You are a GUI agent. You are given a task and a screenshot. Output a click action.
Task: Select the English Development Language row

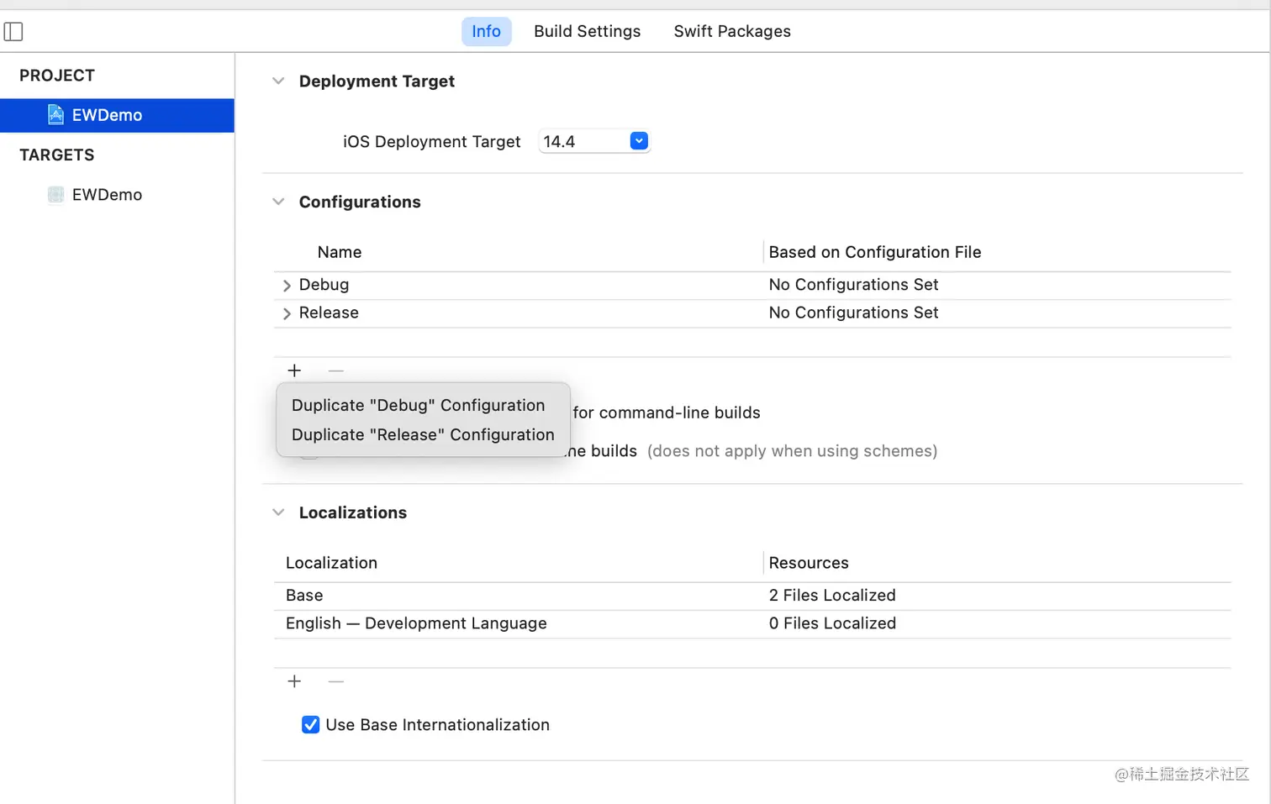(416, 623)
